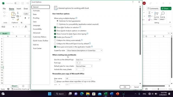Select the Format Painter brush icon
The width and height of the screenshot is (173, 97).
[18, 20]
